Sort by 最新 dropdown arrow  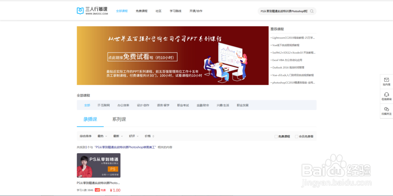click(122, 136)
